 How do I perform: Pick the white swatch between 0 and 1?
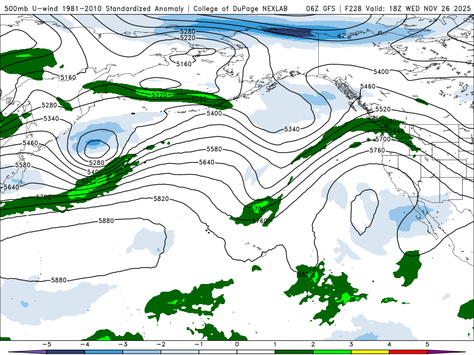pyautogui.click(x=256, y=352)
